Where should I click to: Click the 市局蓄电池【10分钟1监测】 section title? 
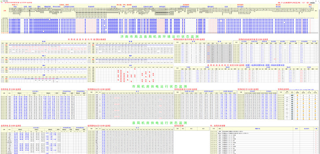99,89
